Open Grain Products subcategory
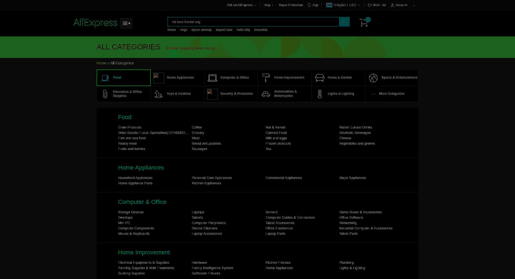 [x=130, y=127]
